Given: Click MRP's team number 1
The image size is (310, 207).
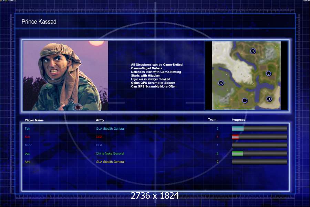Looking at the screenshot, I should (x=217, y=145).
